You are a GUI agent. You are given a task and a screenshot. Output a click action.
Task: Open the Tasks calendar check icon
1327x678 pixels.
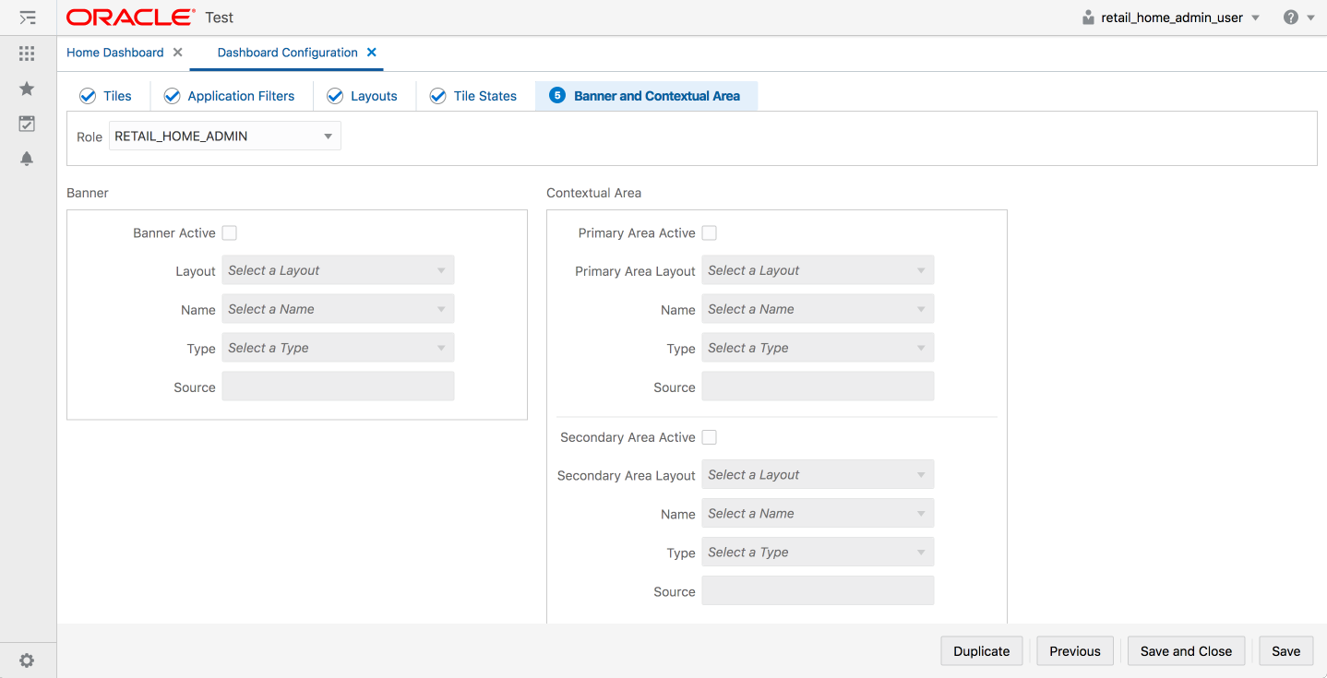pos(27,124)
